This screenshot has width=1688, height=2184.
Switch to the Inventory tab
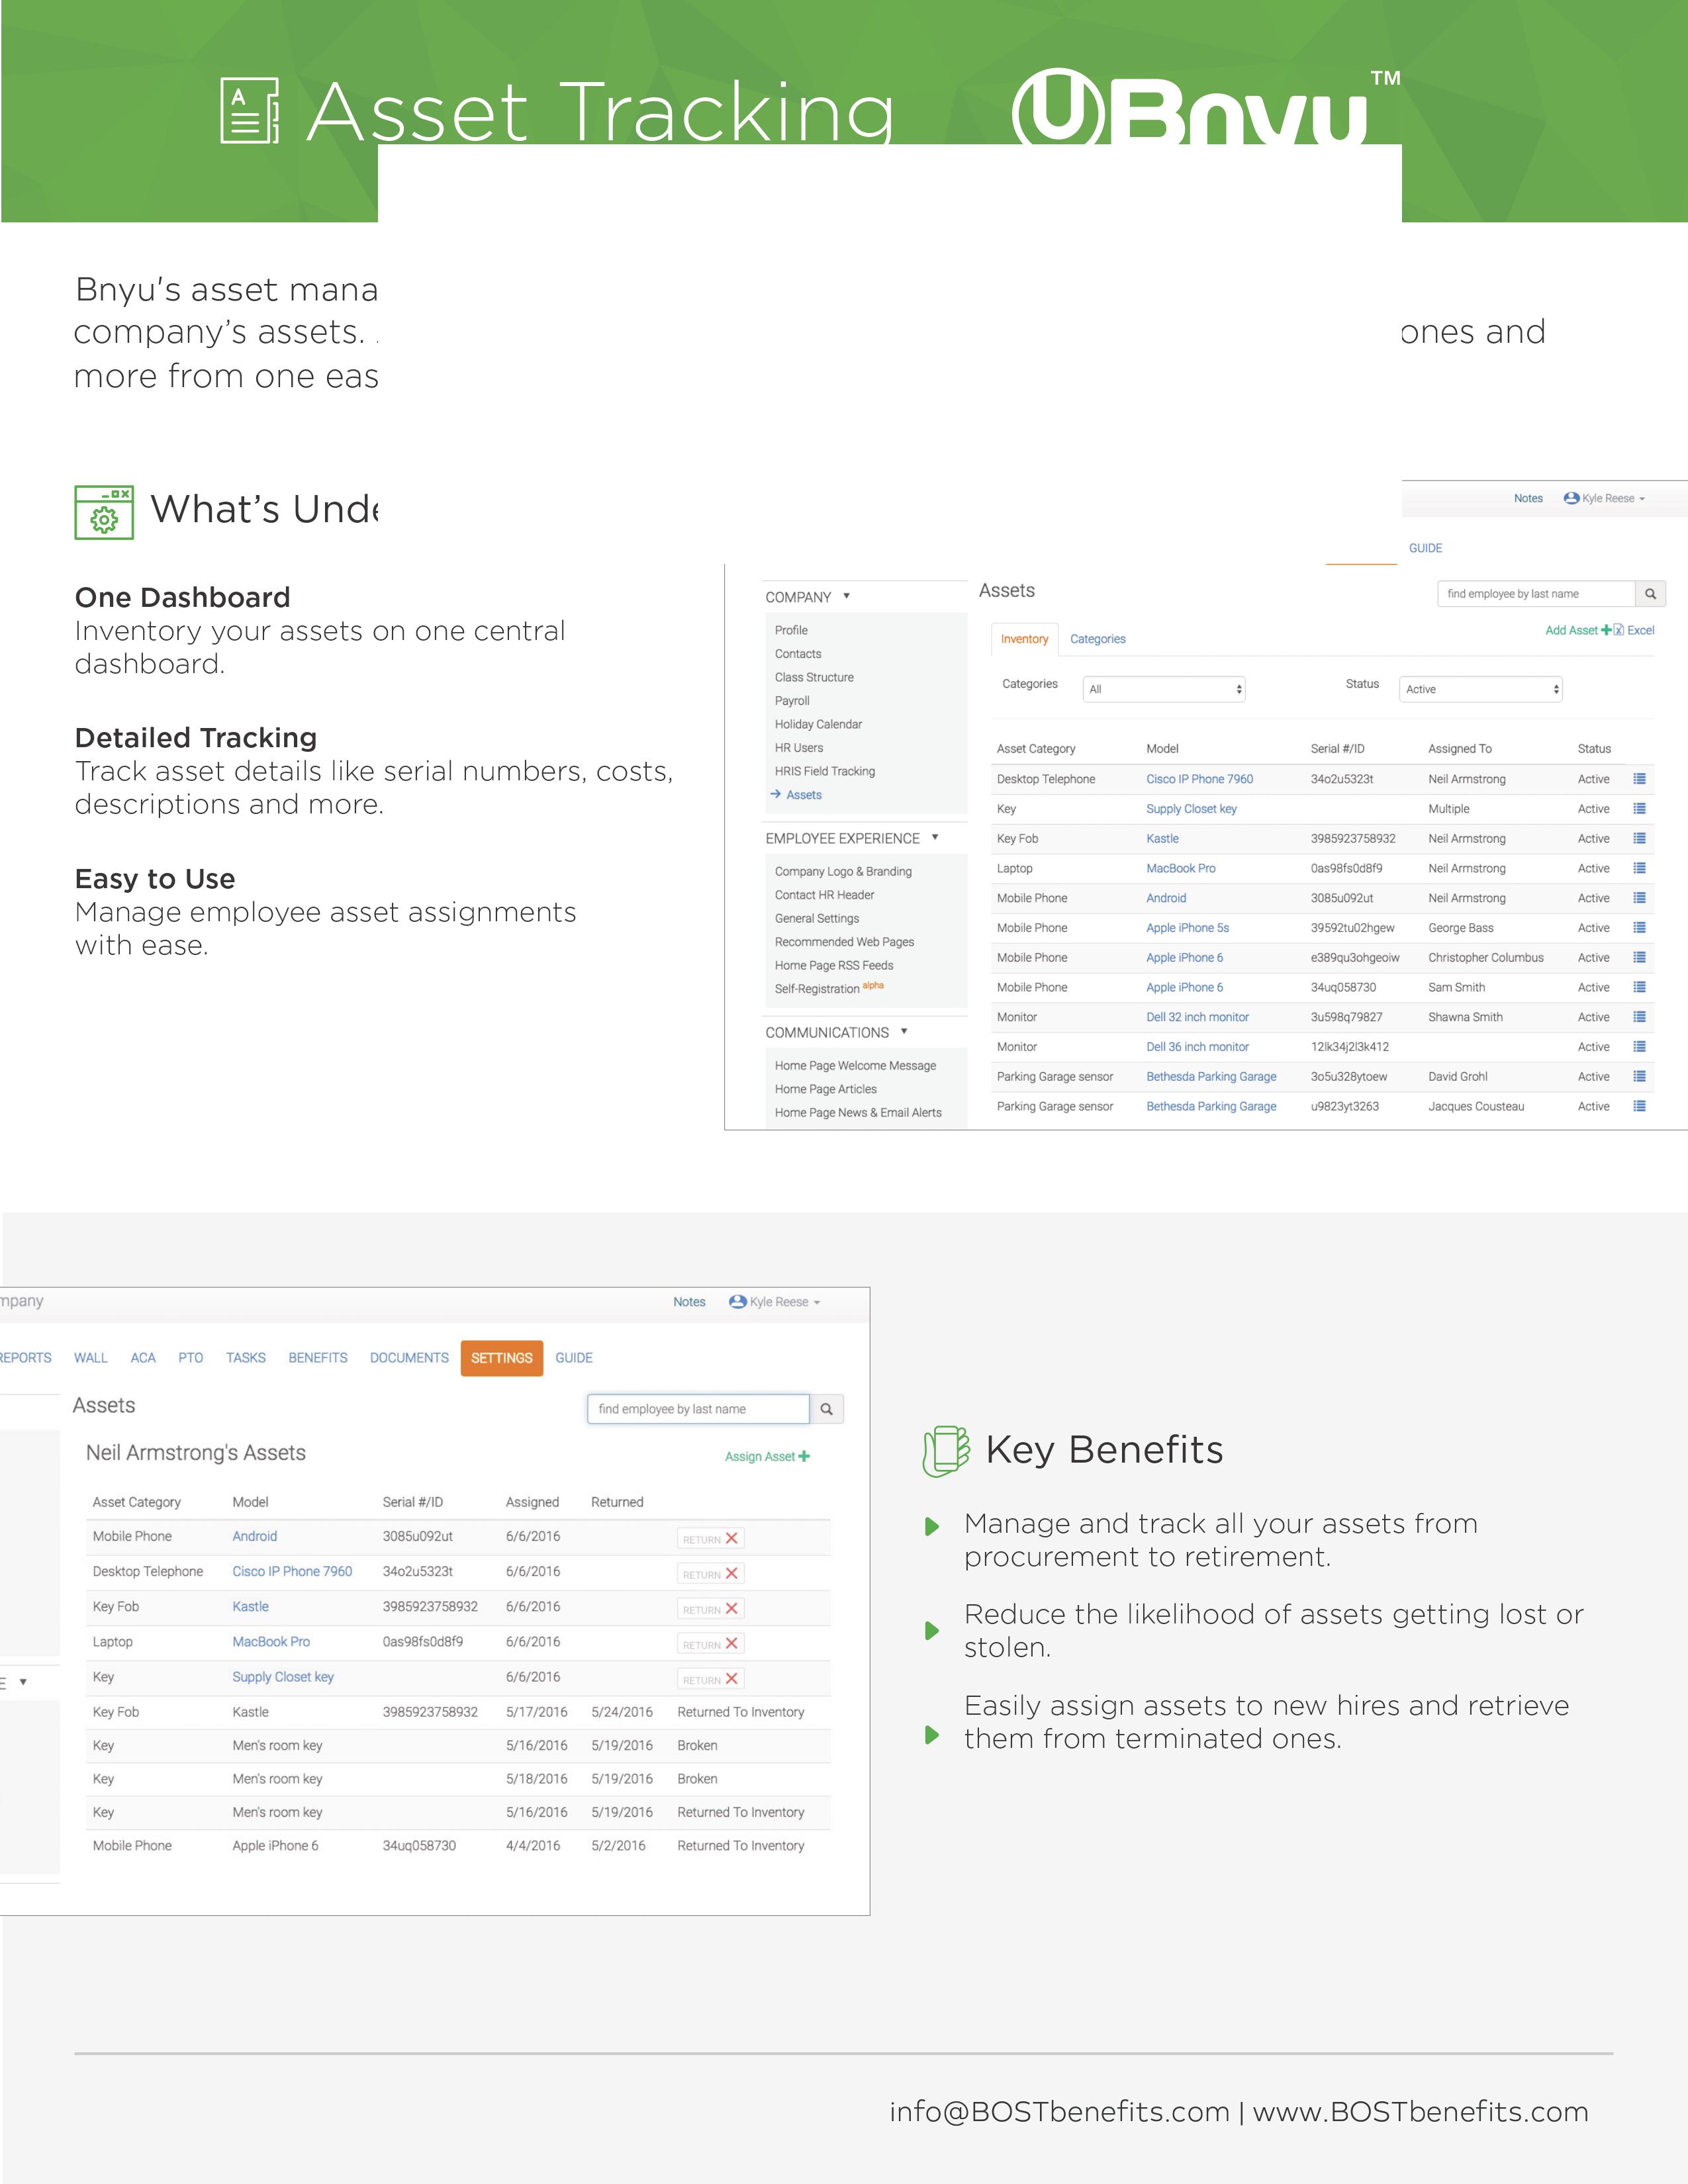[x=1024, y=639]
